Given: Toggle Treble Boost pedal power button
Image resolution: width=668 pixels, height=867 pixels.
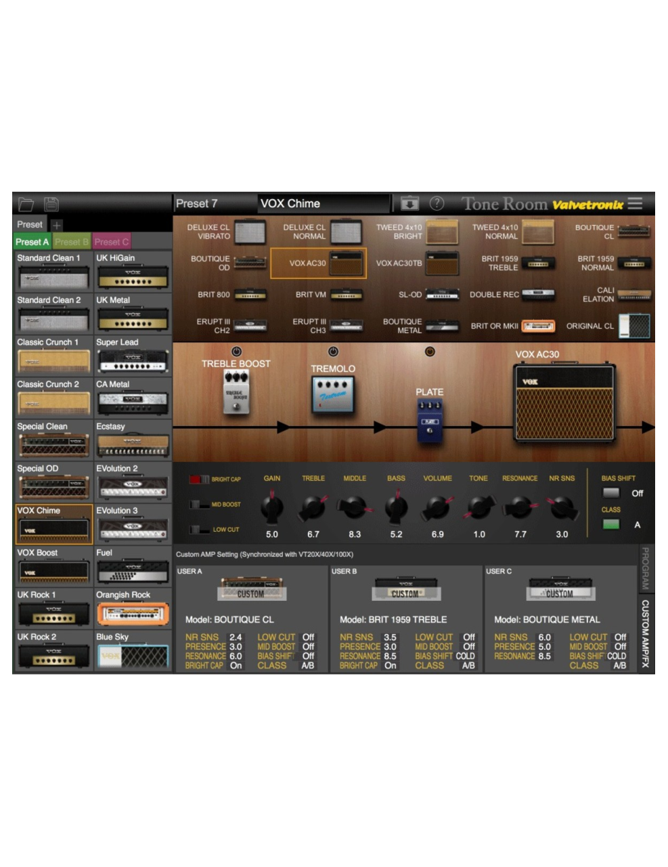Looking at the screenshot, I should click(x=236, y=352).
